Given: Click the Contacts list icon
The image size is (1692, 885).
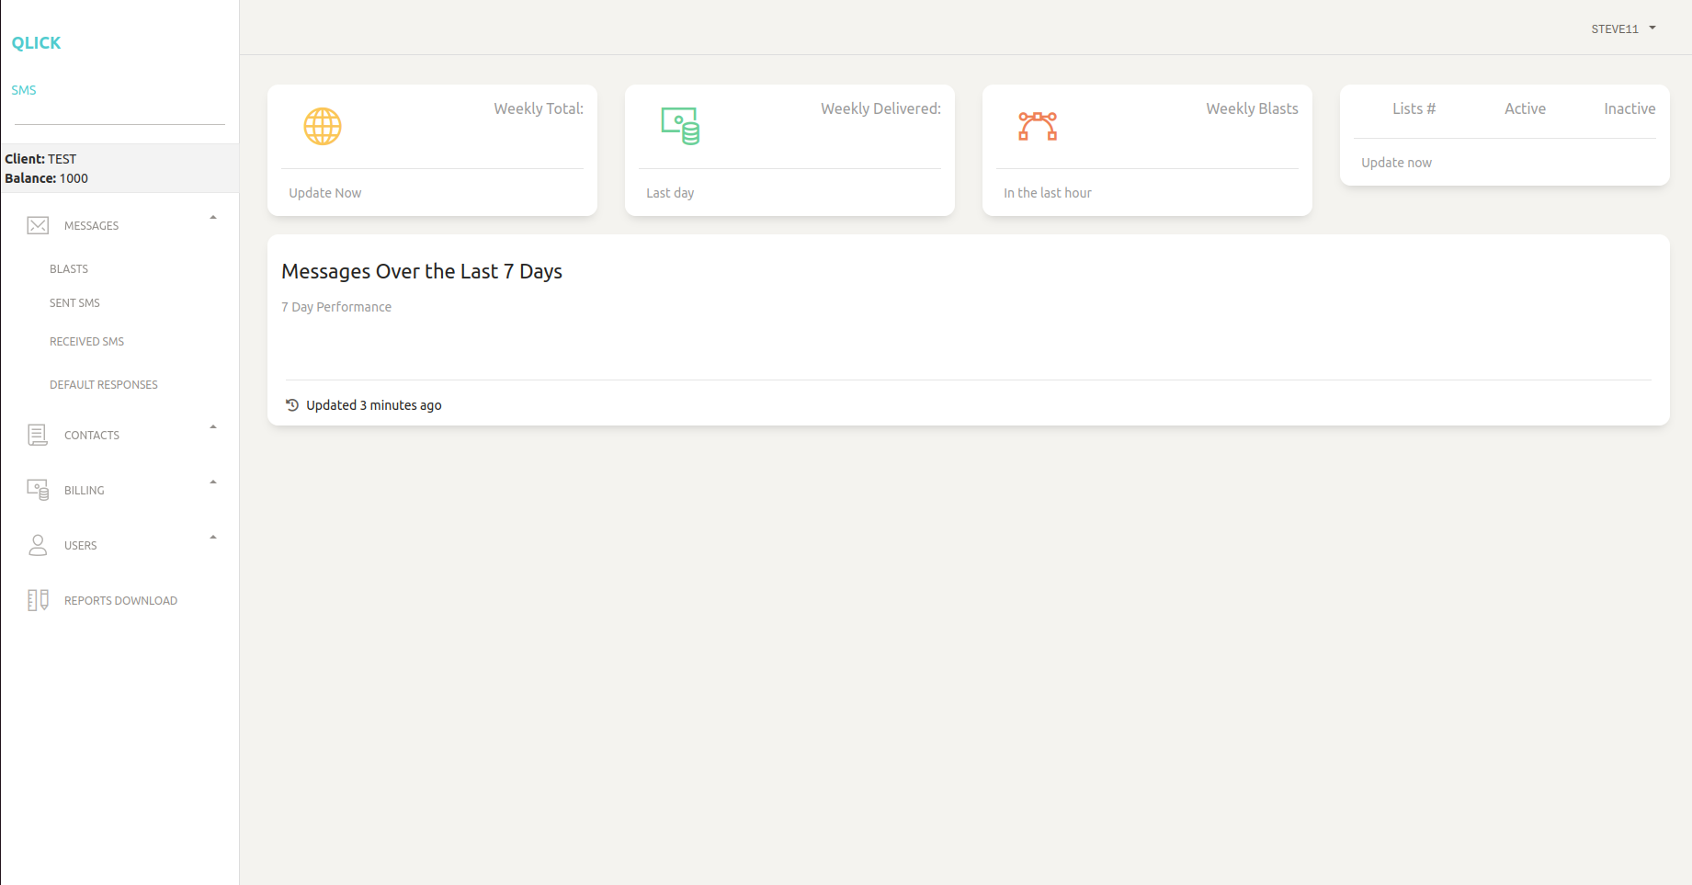Looking at the screenshot, I should click(x=38, y=436).
